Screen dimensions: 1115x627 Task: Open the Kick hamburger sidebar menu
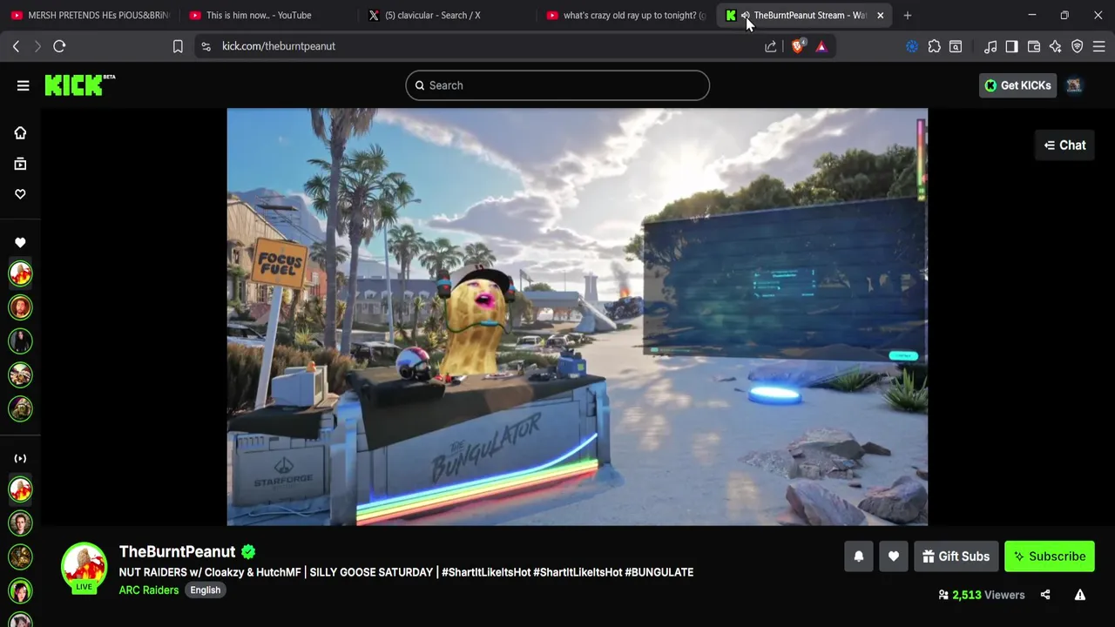pyautogui.click(x=24, y=85)
